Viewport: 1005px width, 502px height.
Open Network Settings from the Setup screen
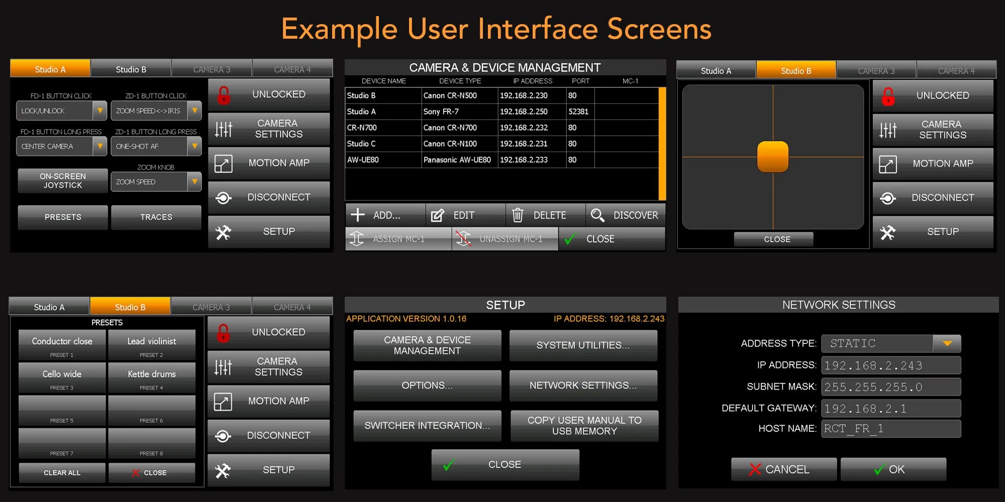pyautogui.click(x=583, y=385)
